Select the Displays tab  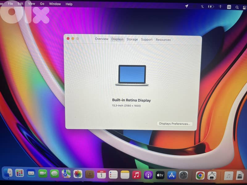click(117, 39)
